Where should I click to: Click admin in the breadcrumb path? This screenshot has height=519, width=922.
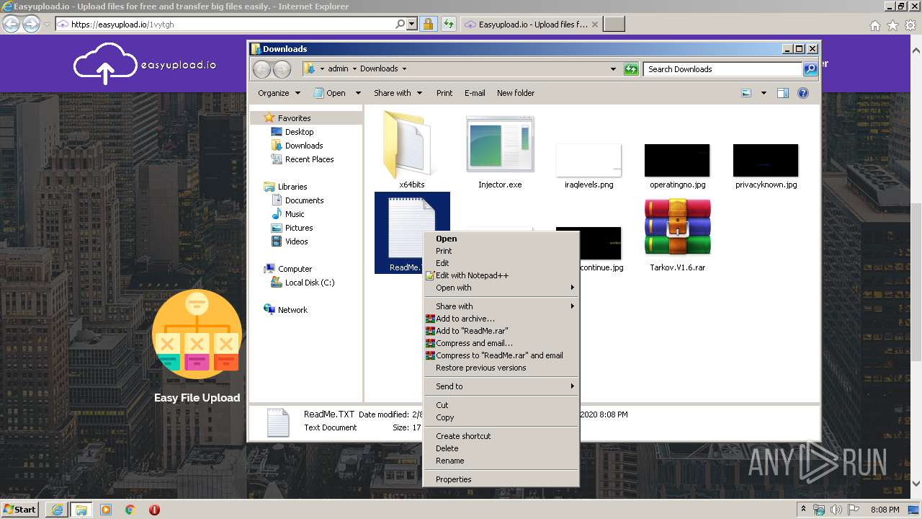338,69
